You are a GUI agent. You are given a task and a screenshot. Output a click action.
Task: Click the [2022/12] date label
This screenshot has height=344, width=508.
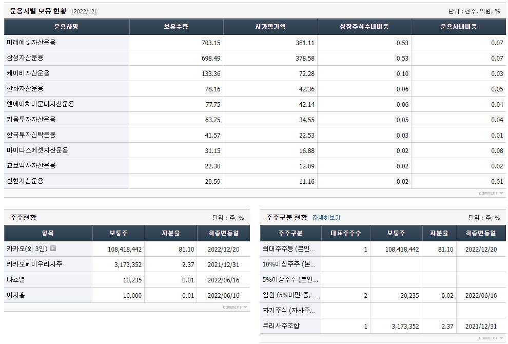(84, 11)
